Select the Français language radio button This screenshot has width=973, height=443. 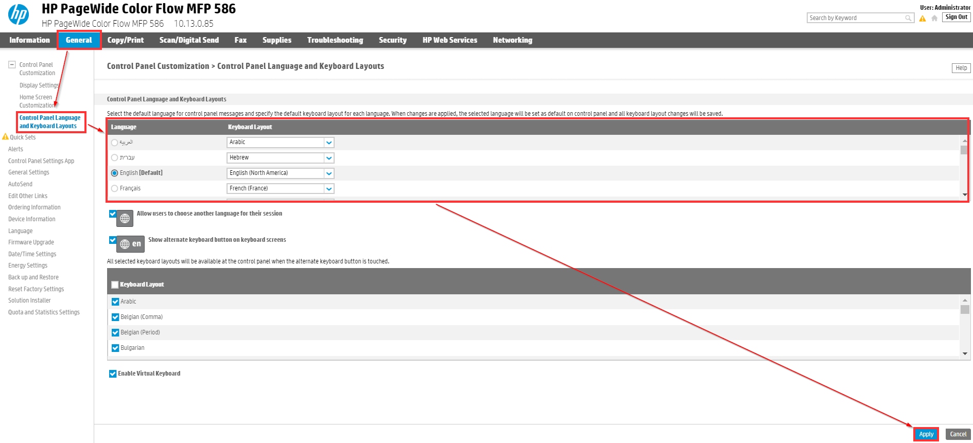coord(115,189)
